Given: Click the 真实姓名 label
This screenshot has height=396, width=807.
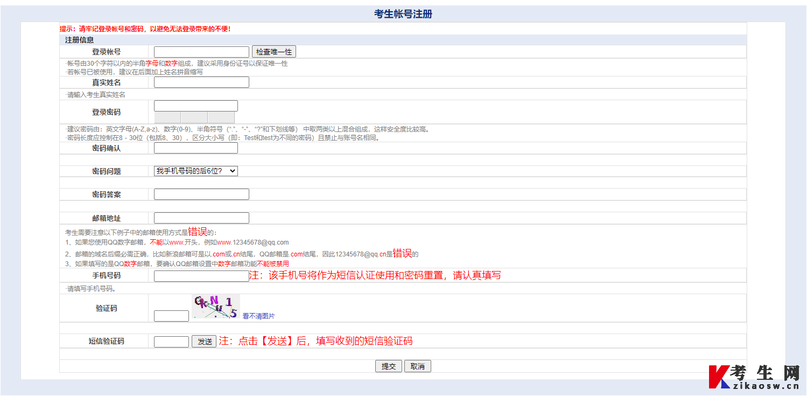Looking at the screenshot, I should click(107, 82).
